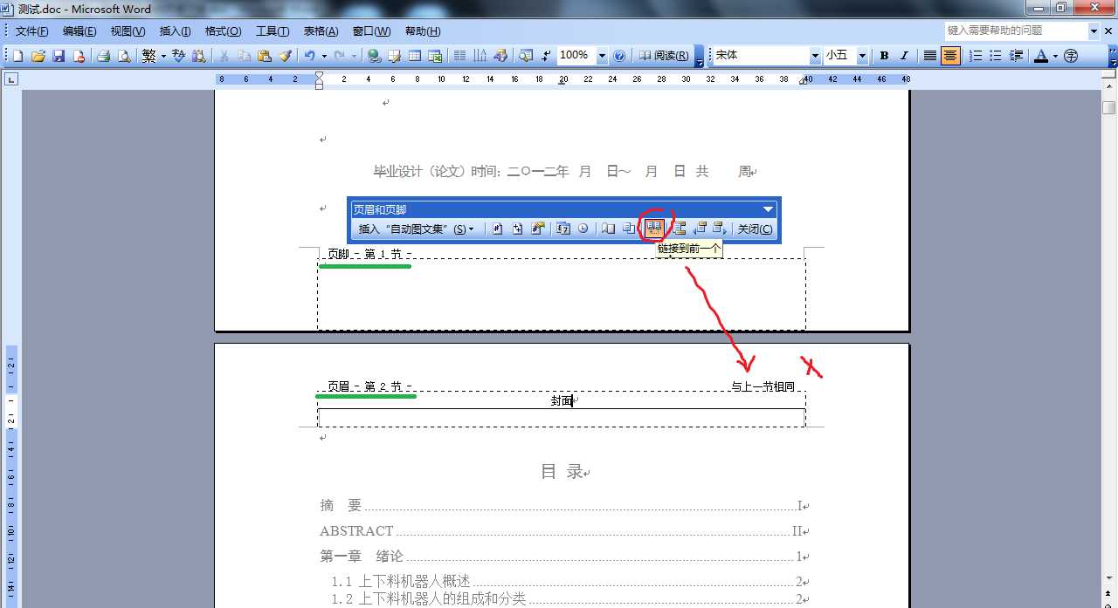Open the 窗口(W) menu
This screenshot has height=608, width=1118.
click(371, 31)
